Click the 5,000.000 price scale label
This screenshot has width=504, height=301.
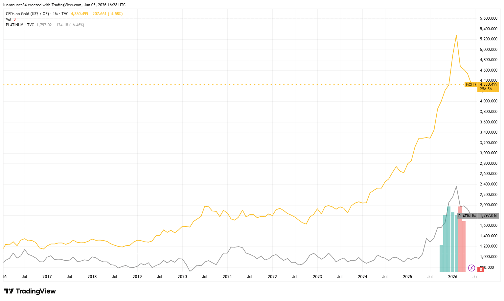(489, 50)
